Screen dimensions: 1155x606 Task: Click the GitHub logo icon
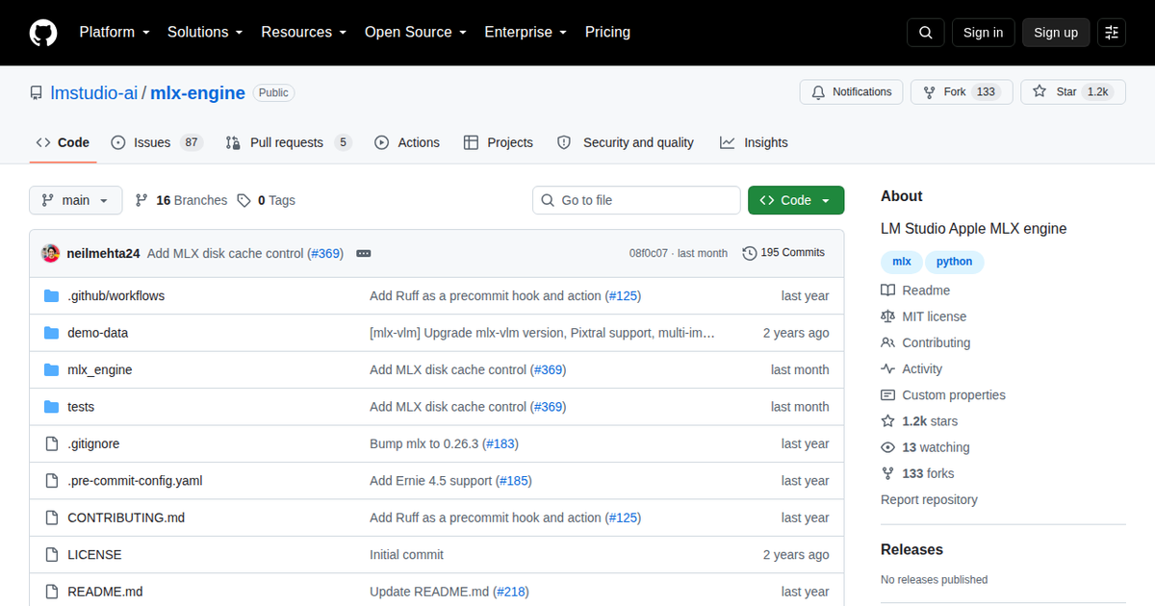point(43,33)
